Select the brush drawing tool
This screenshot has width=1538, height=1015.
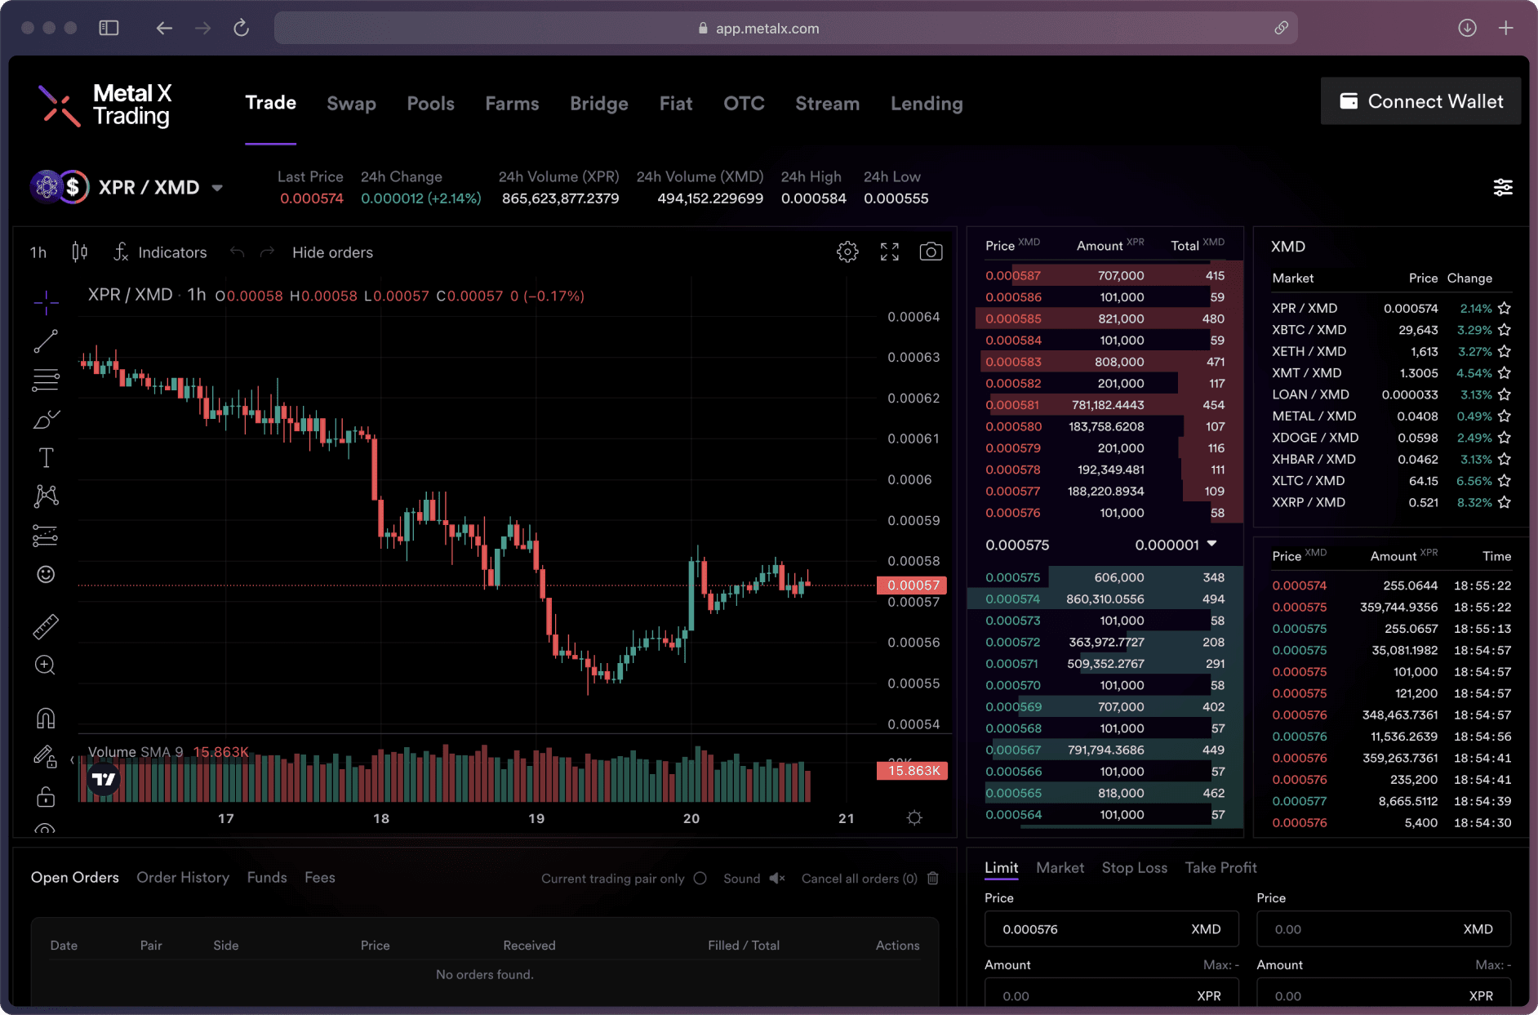coord(46,420)
